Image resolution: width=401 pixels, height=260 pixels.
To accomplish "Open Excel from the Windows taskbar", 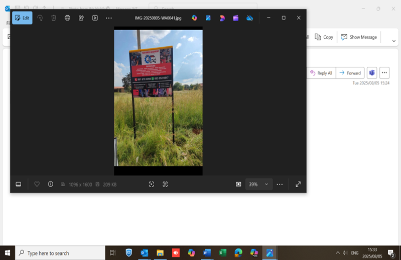I will (x=222, y=253).
